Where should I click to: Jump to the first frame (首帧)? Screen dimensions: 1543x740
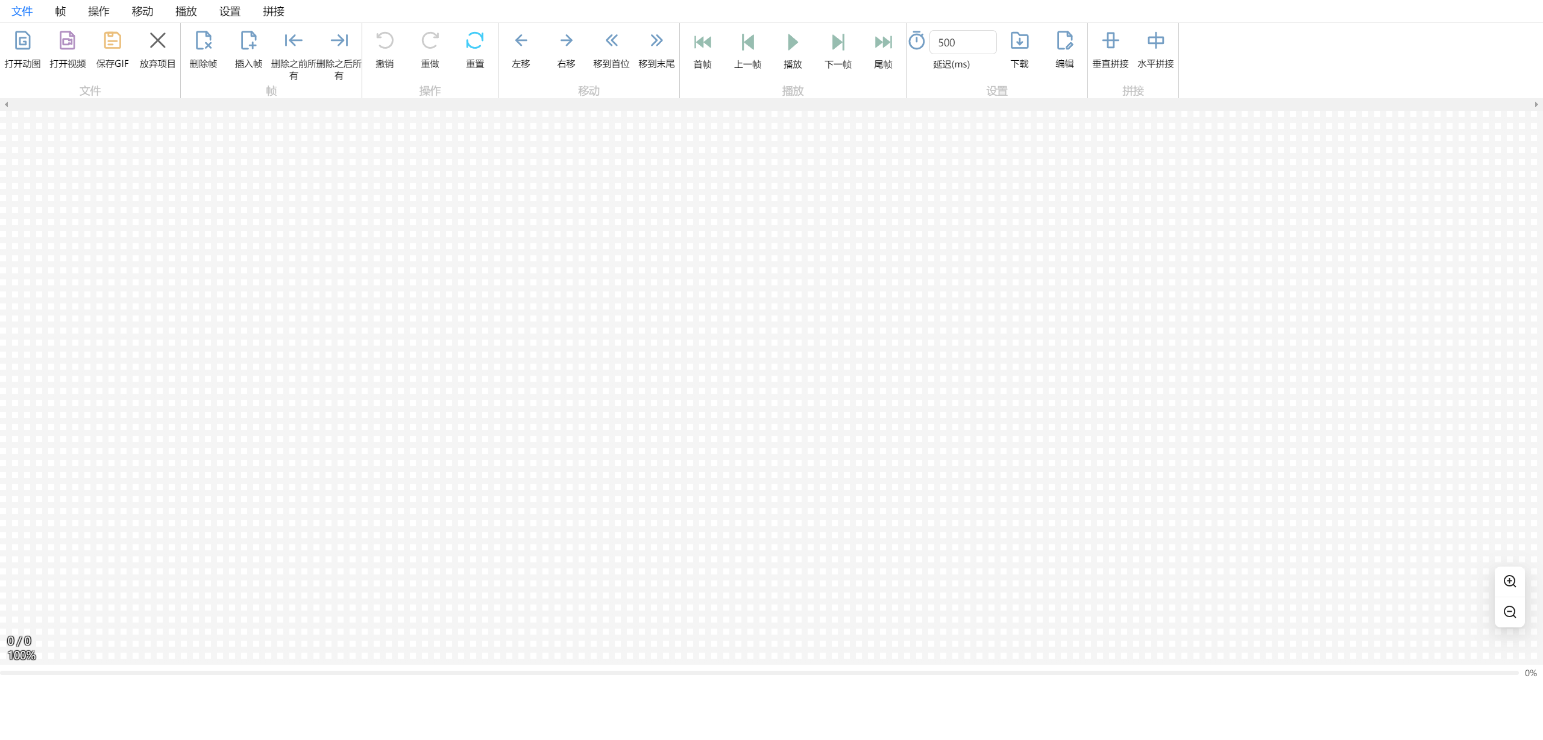702,42
